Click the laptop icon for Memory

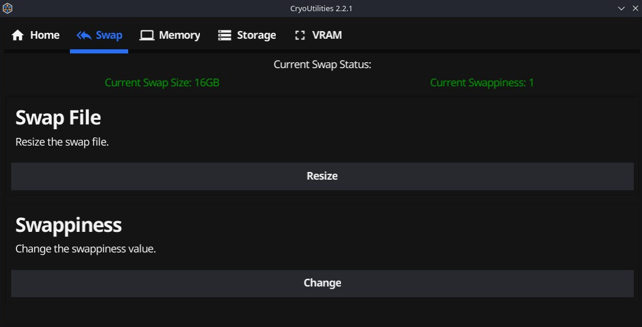pos(146,35)
